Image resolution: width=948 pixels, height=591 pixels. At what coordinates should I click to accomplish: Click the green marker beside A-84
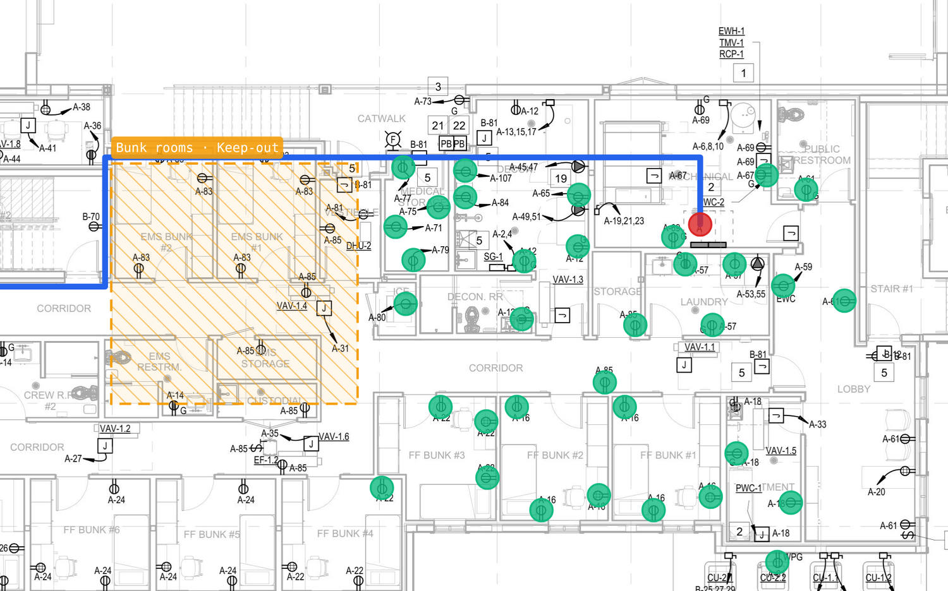tap(465, 197)
